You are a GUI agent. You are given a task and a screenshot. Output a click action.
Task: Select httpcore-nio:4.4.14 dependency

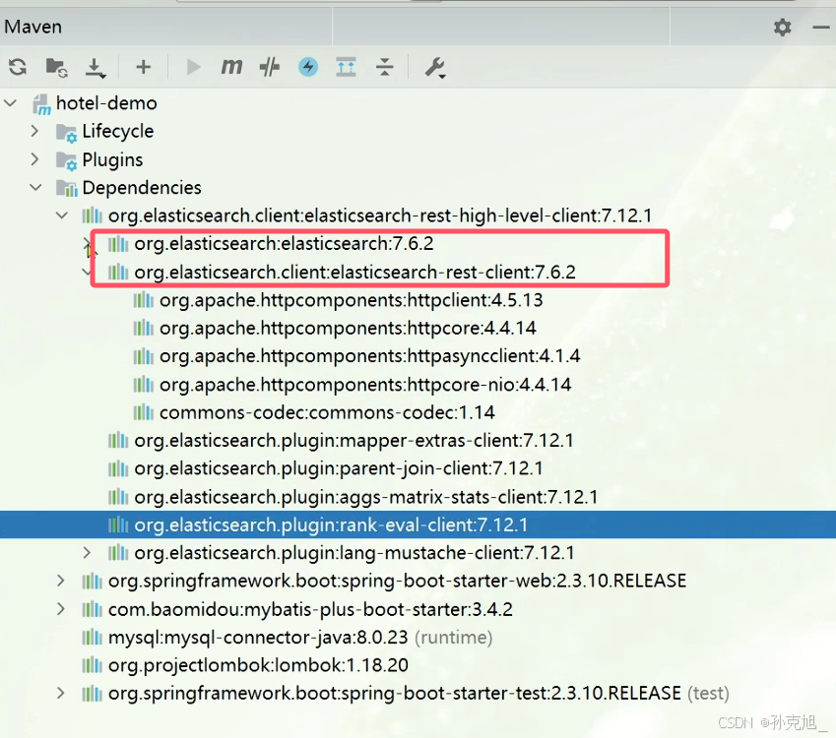point(365,384)
